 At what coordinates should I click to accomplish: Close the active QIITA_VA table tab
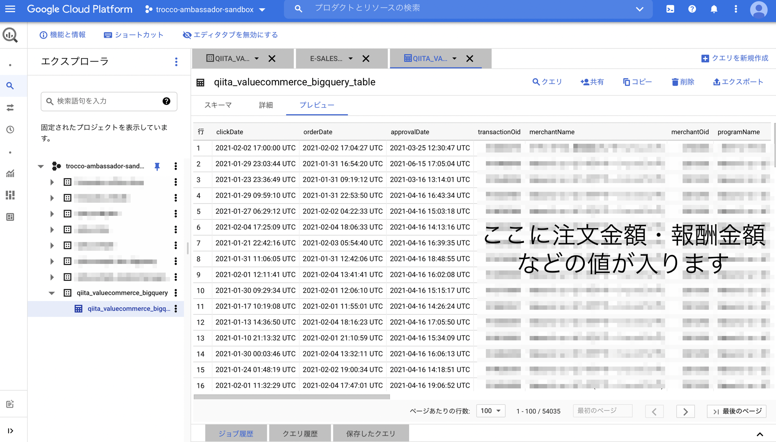click(469, 58)
